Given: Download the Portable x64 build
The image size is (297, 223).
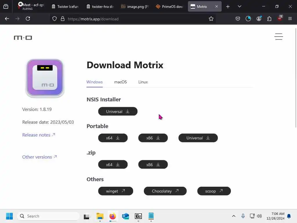Looking at the screenshot, I should [113, 138].
